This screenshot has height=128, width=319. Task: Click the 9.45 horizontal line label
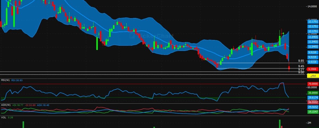coord(301,66)
